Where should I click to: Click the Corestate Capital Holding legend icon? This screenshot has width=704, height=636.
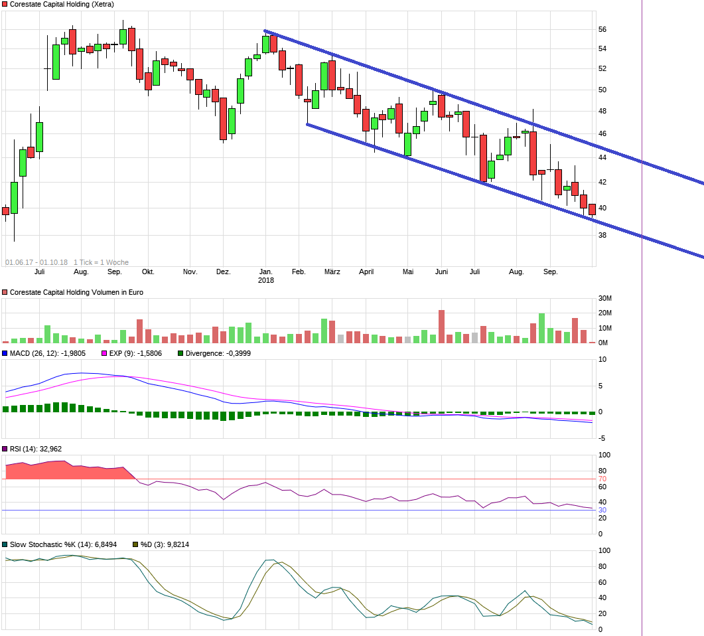[6, 5]
